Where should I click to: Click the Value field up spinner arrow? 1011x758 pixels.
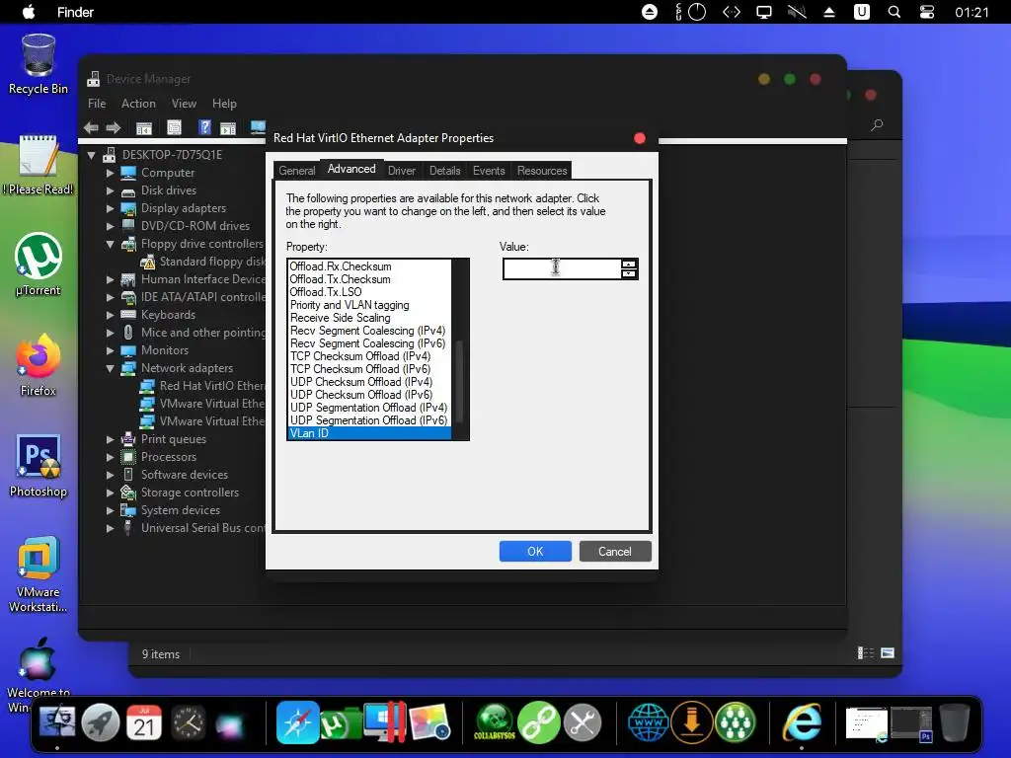(629, 264)
